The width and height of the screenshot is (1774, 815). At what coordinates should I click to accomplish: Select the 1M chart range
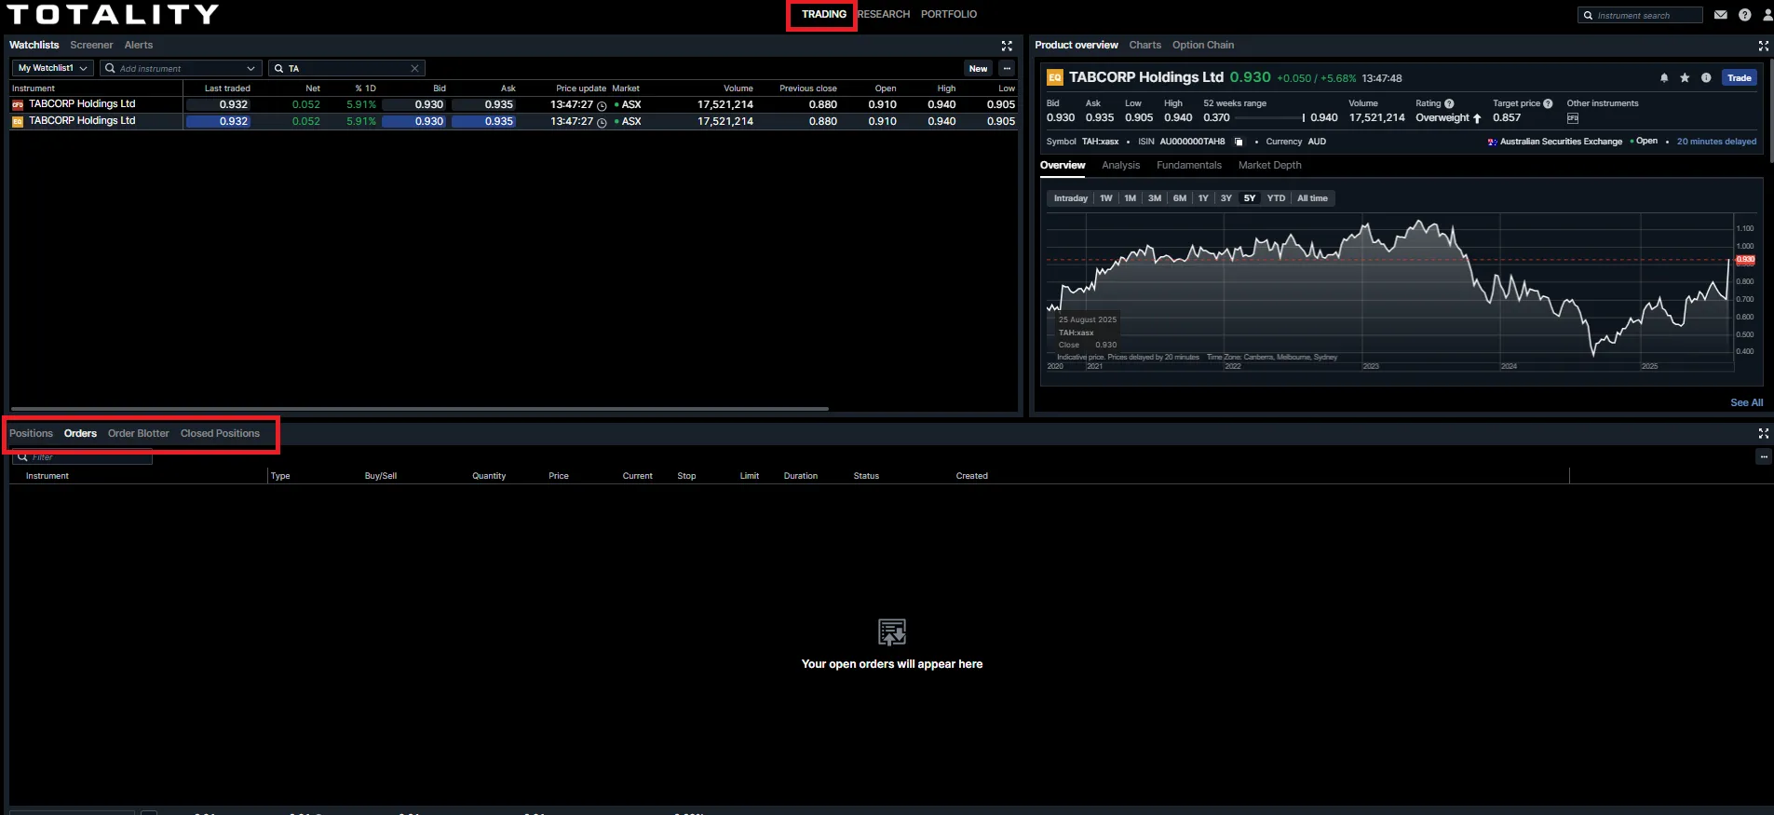click(x=1130, y=198)
